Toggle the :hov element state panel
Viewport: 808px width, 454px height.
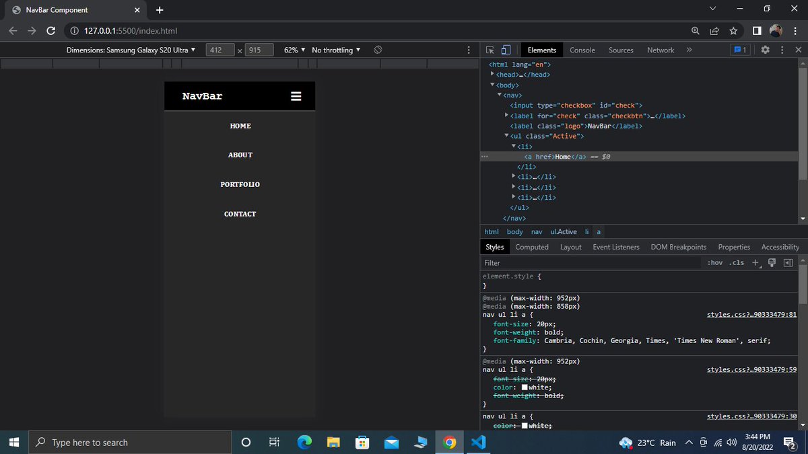pos(715,263)
